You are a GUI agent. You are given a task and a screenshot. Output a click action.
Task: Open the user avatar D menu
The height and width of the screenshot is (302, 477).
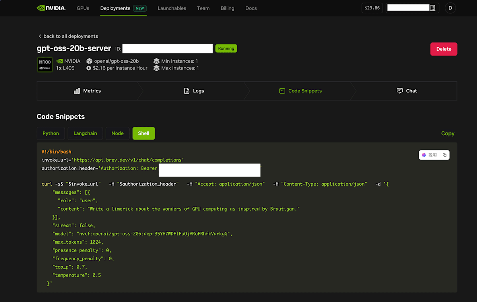click(x=450, y=8)
